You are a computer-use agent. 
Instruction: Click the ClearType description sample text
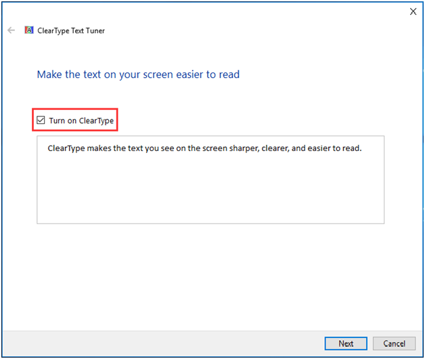click(204, 148)
